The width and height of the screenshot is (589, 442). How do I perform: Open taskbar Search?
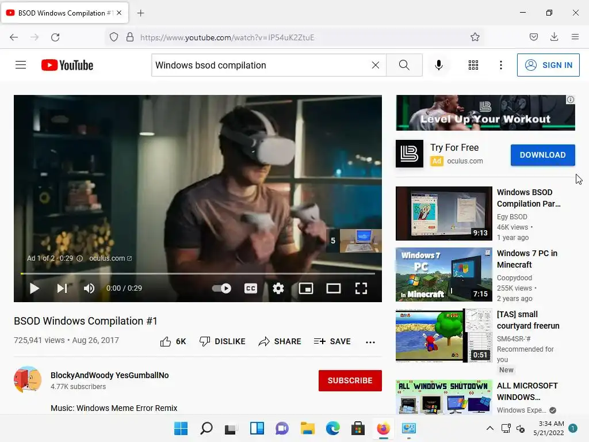click(x=206, y=428)
